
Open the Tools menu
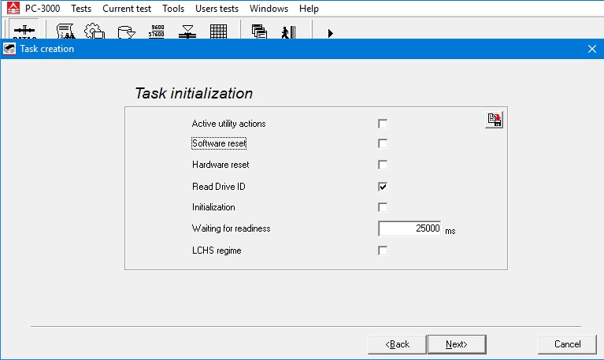[173, 9]
